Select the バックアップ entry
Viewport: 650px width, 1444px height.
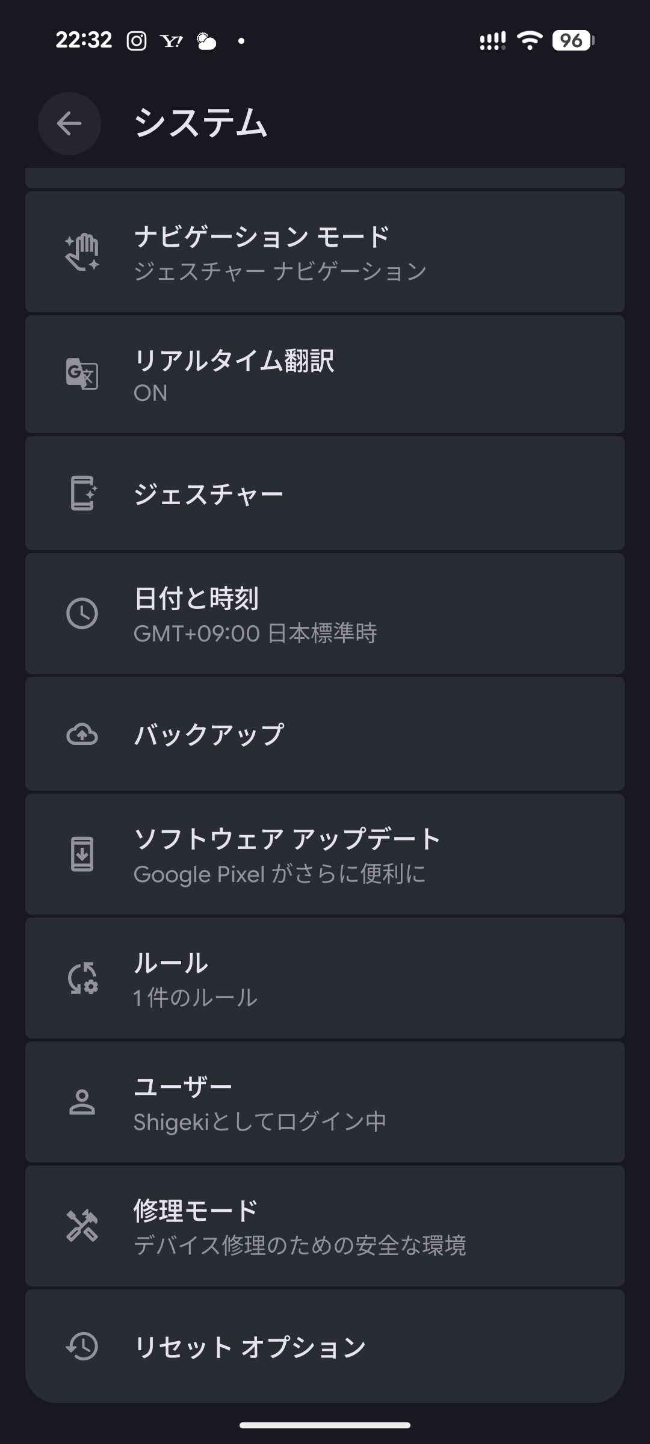(325, 734)
